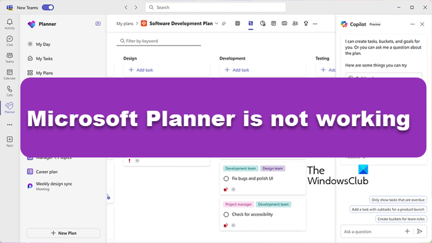Click the Filter by keyword field
Image resolution: width=432 pixels, height=243 pixels.
coord(159,41)
